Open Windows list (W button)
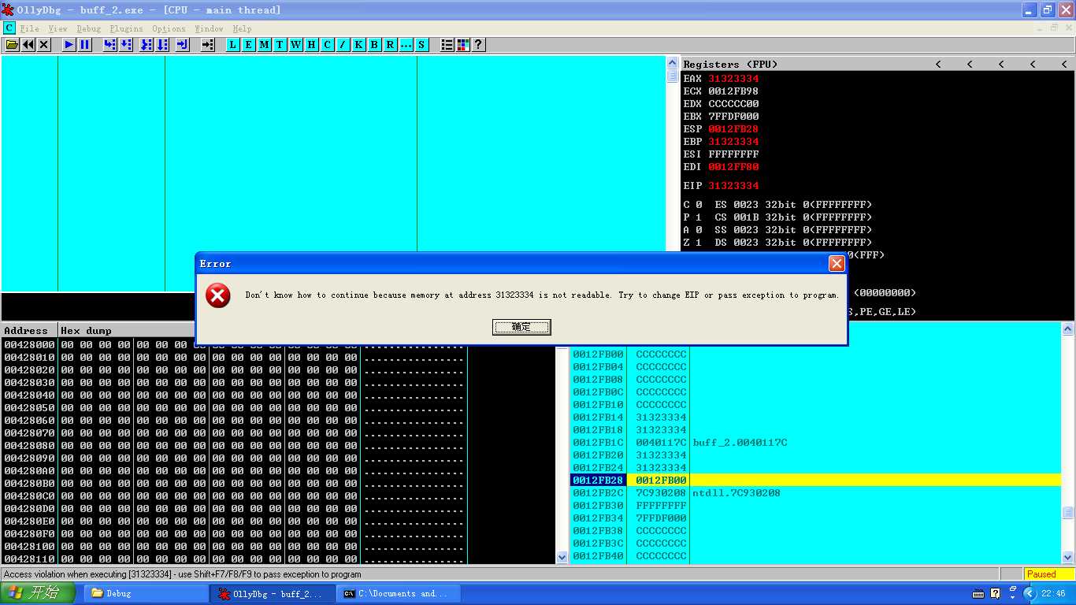Viewport: 1076px width, 605px height. (x=295, y=45)
